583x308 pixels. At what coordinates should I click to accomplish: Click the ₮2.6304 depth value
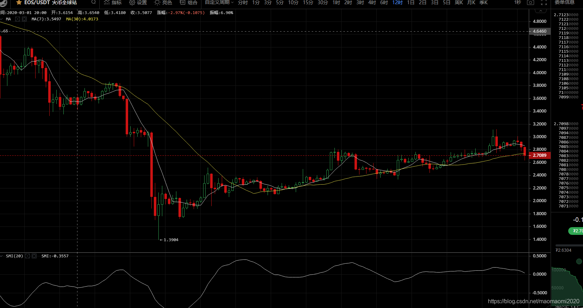point(563,250)
